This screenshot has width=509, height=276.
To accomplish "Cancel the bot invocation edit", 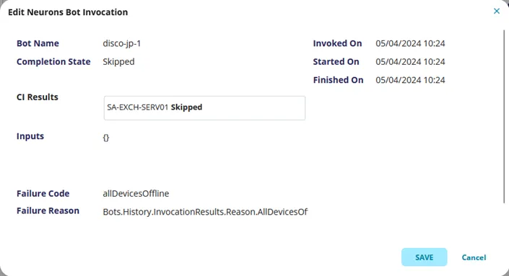I will tap(474, 257).
